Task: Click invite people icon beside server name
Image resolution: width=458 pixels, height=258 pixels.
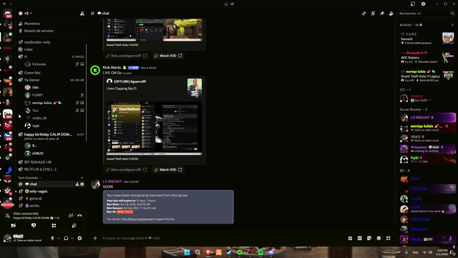Action: (82, 13)
